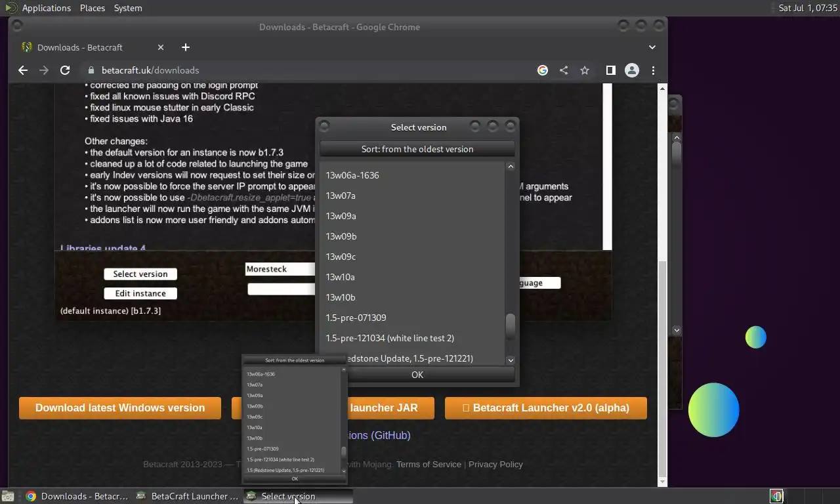
Task: Open the System menu
Action: [128, 8]
